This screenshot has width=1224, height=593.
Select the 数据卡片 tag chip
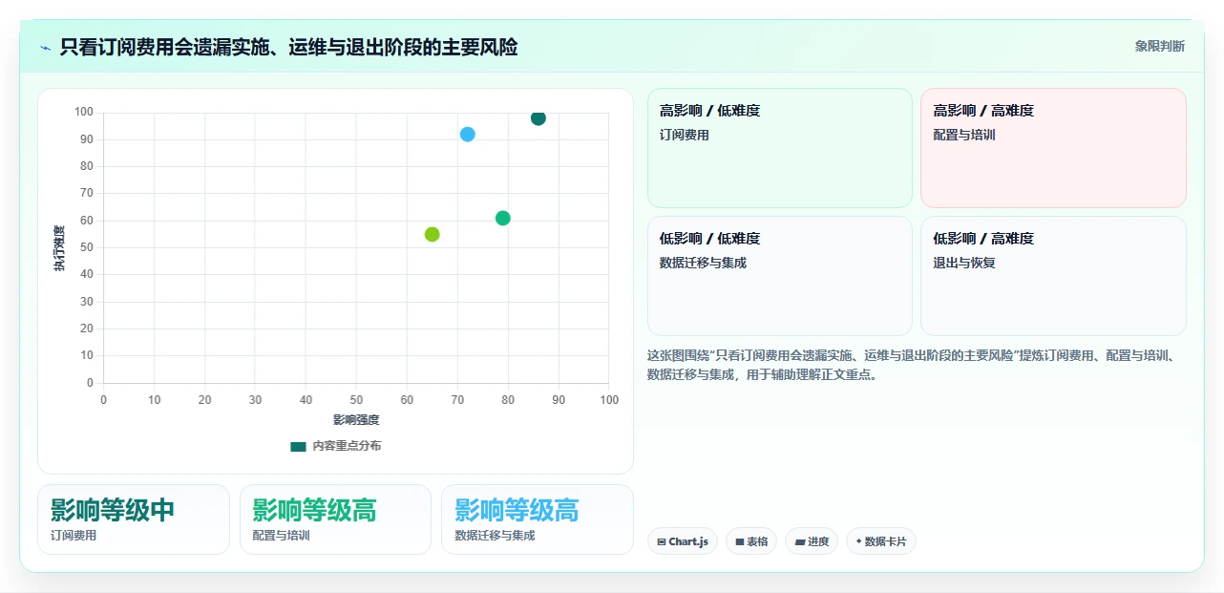click(x=881, y=541)
